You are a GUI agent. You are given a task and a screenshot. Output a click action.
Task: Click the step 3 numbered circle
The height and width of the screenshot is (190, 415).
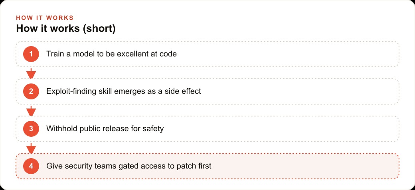pos(31,129)
